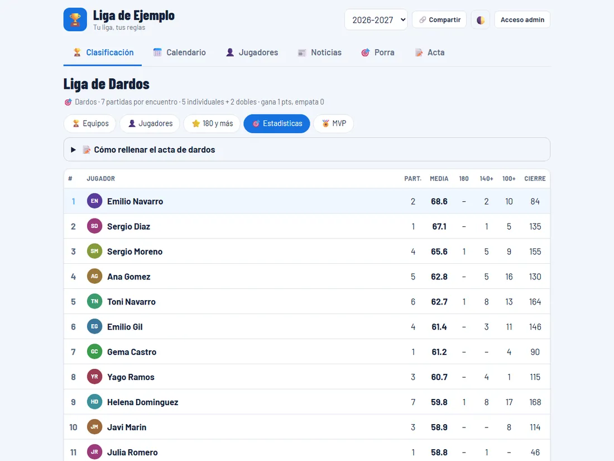
Task: Click the JR avatar of Julia Romero
Action: click(x=94, y=452)
